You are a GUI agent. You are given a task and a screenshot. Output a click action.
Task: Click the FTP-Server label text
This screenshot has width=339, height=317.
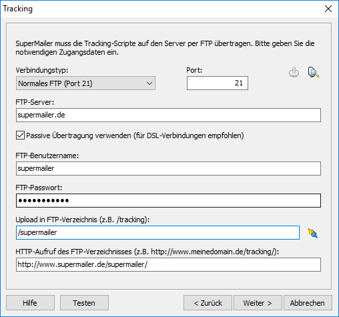pyautogui.click(x=35, y=102)
